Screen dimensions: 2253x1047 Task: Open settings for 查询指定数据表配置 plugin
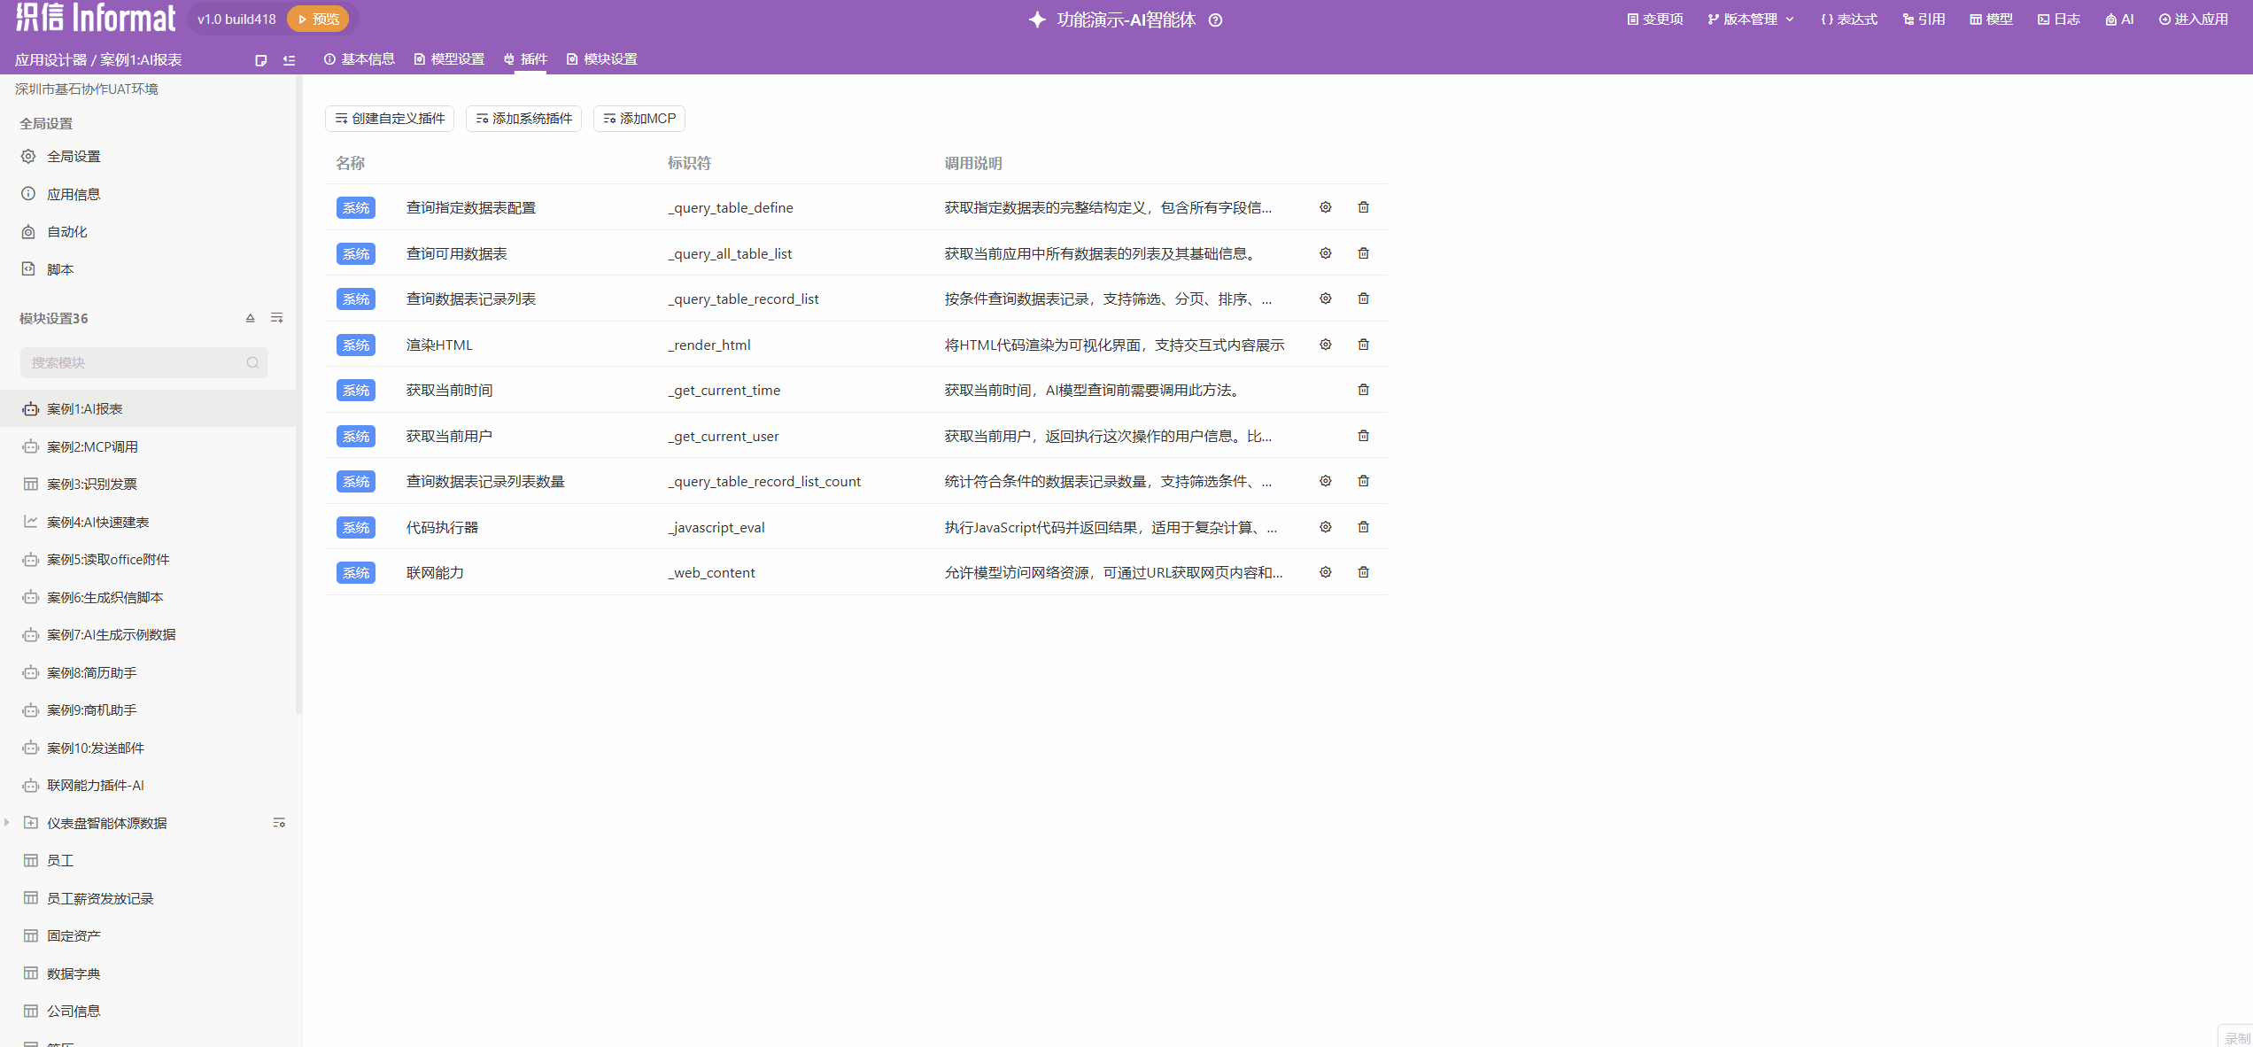1325,207
